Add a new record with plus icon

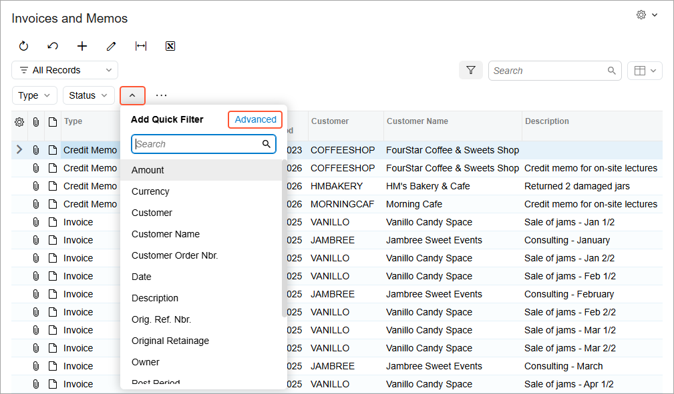point(82,46)
